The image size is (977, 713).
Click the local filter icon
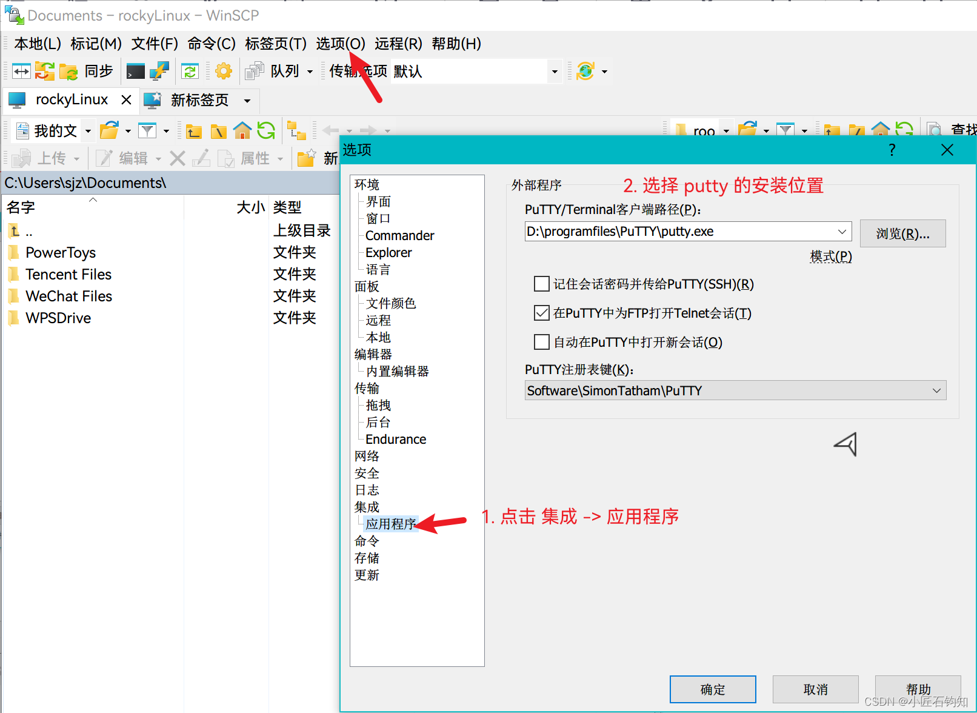(x=147, y=130)
